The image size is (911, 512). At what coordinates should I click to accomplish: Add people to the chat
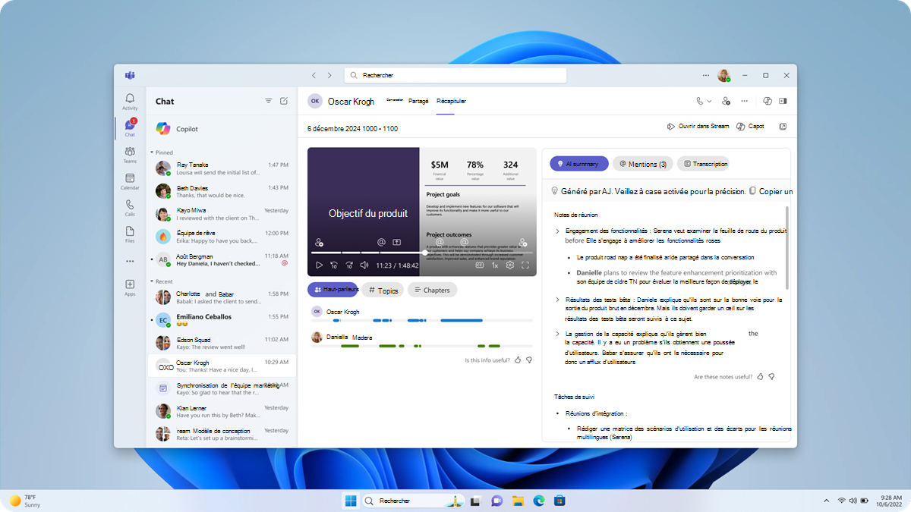[726, 101]
